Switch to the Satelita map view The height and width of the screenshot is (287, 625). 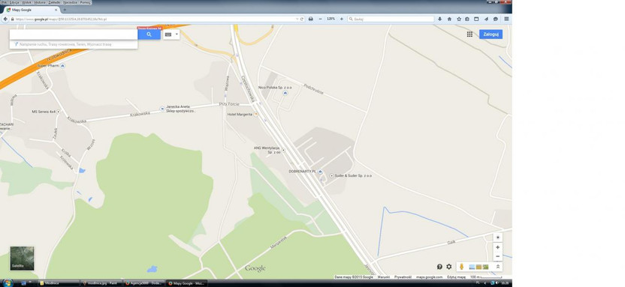[x=22, y=259]
